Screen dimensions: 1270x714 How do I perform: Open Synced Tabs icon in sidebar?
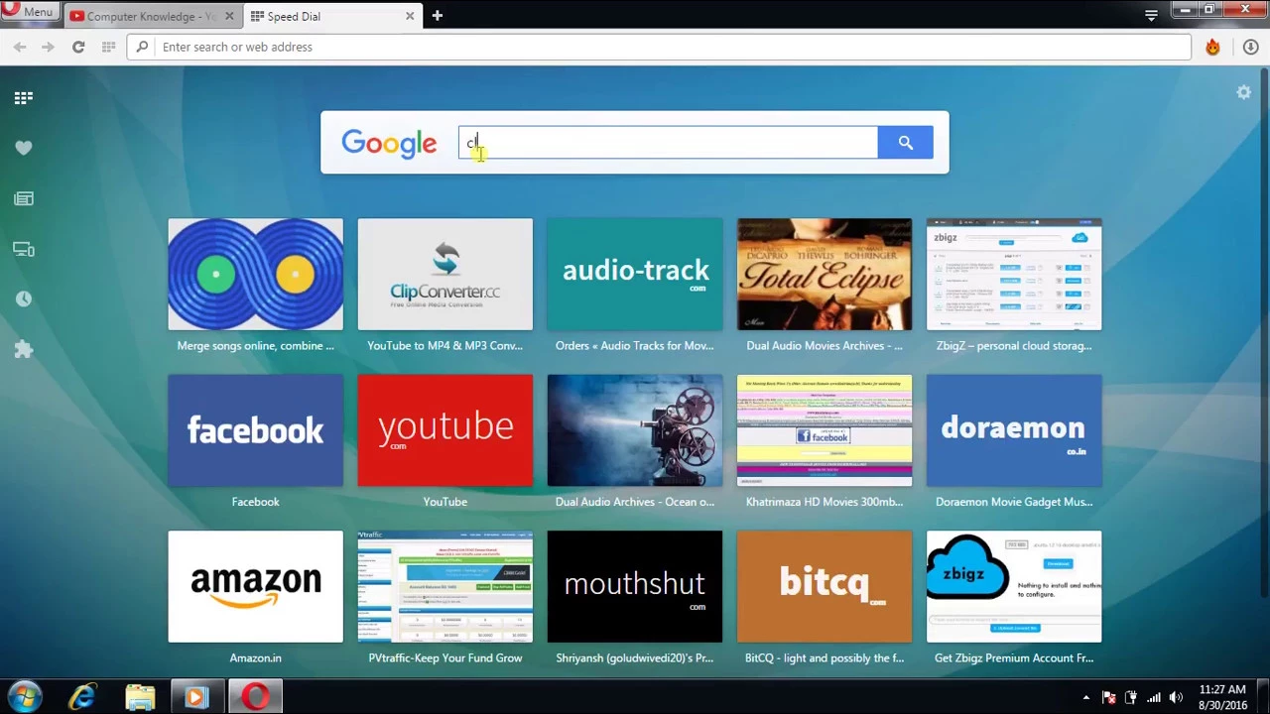point(24,249)
